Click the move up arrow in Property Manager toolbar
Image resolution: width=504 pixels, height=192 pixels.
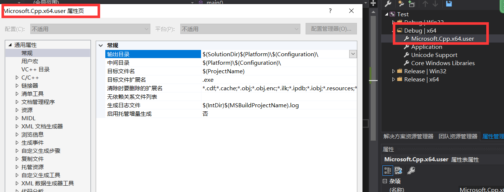coord(425,4)
